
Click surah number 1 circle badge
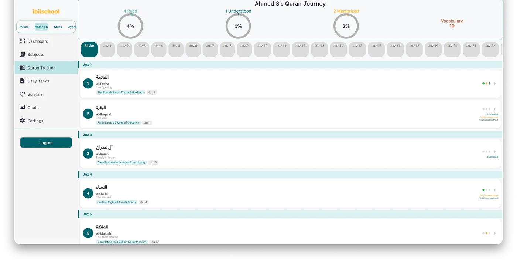coord(88,84)
